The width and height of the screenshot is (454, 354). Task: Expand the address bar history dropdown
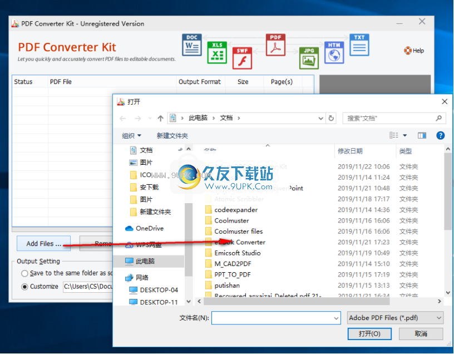click(320, 118)
